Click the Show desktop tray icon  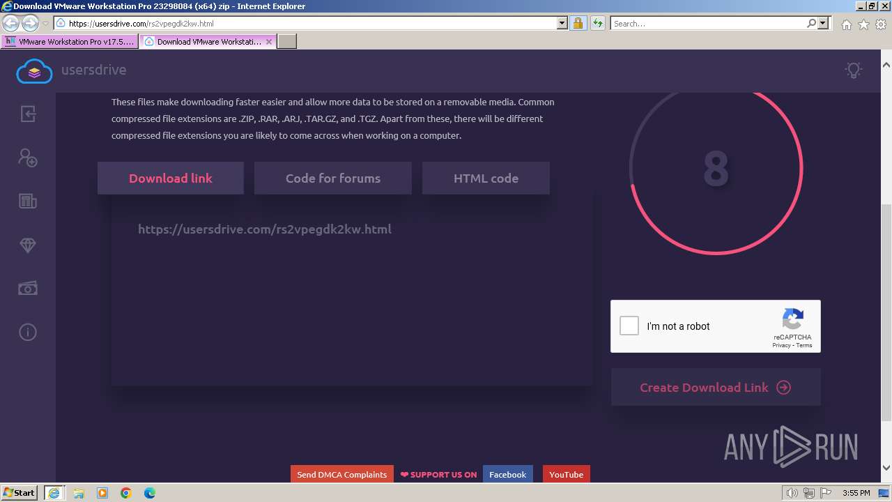(884, 493)
